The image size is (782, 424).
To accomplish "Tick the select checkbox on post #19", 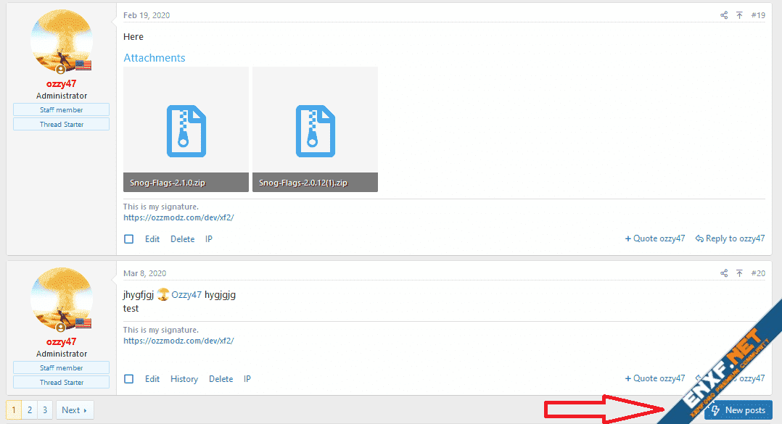I will click(x=129, y=239).
